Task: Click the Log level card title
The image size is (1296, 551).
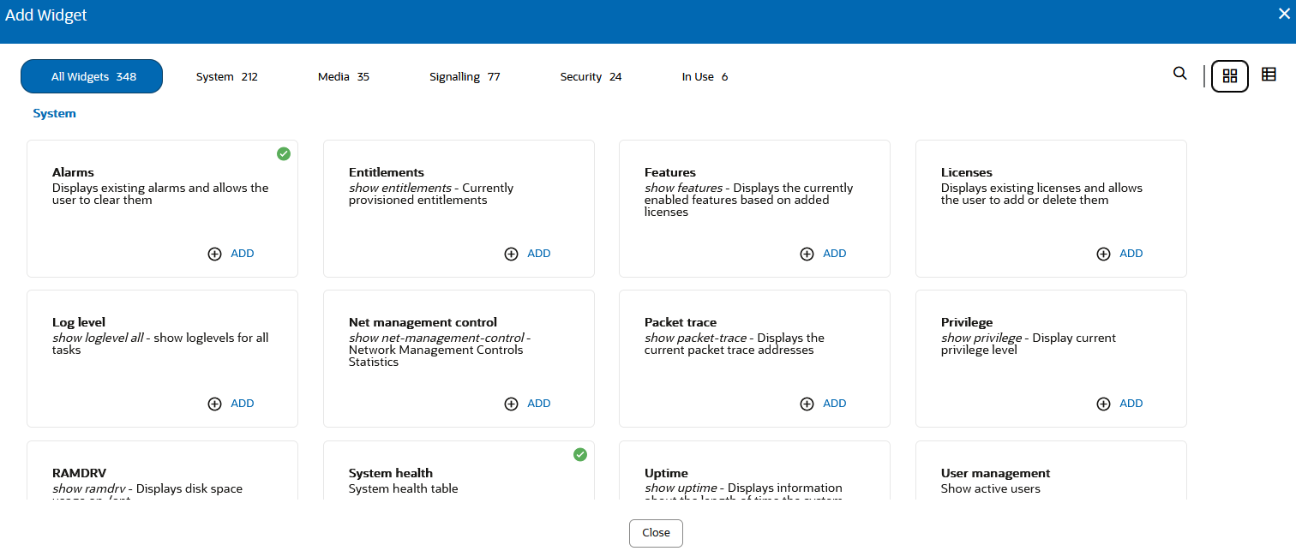Action: 79,323
